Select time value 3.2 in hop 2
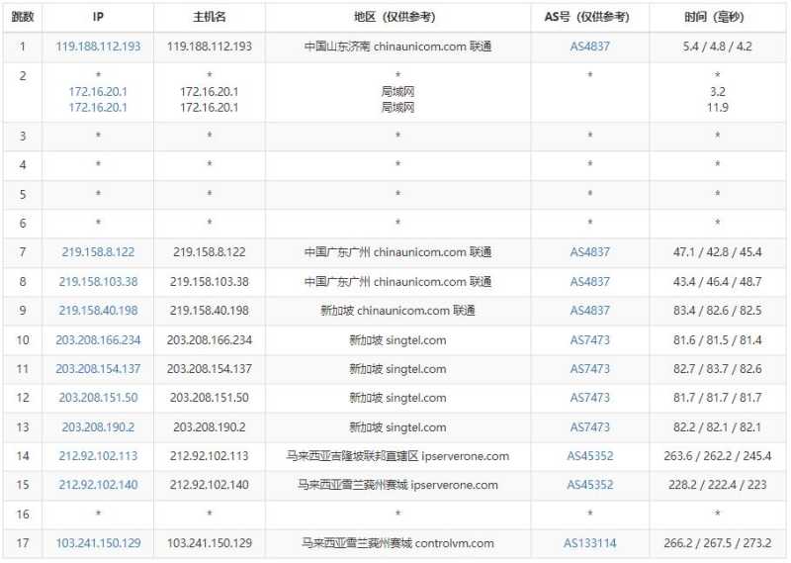791x563 pixels. pos(718,92)
